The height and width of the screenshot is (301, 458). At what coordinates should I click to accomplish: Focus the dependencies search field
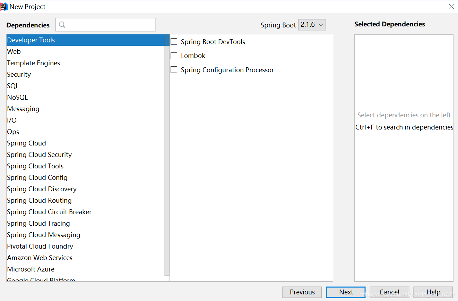click(106, 25)
